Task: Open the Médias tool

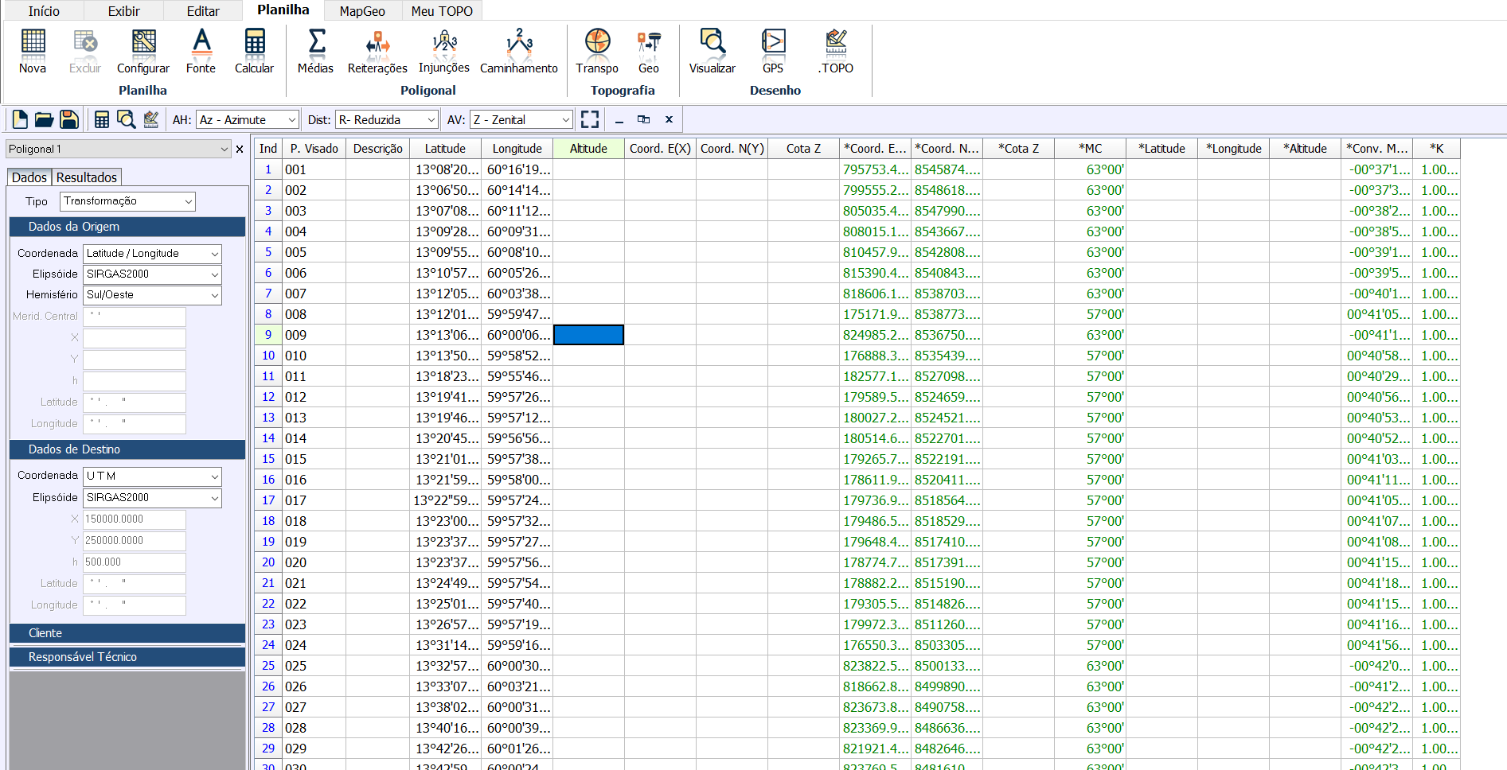Action: tap(316, 51)
